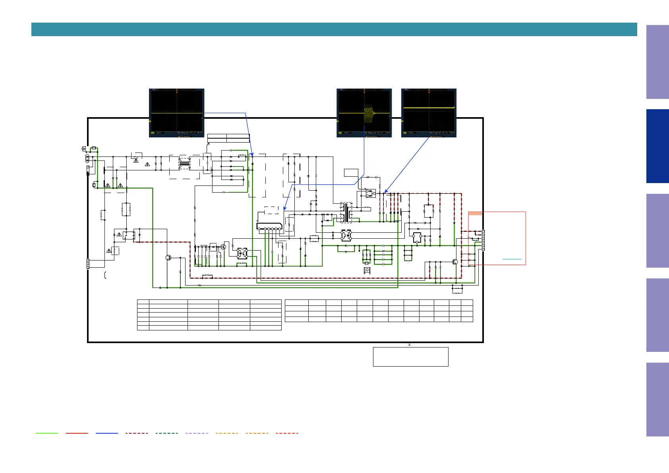Screen dimensions: 669x473
Task: Open the burst oscillation waveform image
Action: [364, 113]
